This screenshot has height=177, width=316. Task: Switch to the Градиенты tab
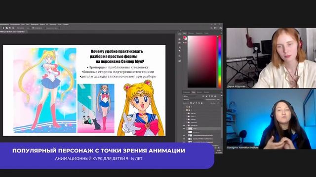click(x=199, y=33)
